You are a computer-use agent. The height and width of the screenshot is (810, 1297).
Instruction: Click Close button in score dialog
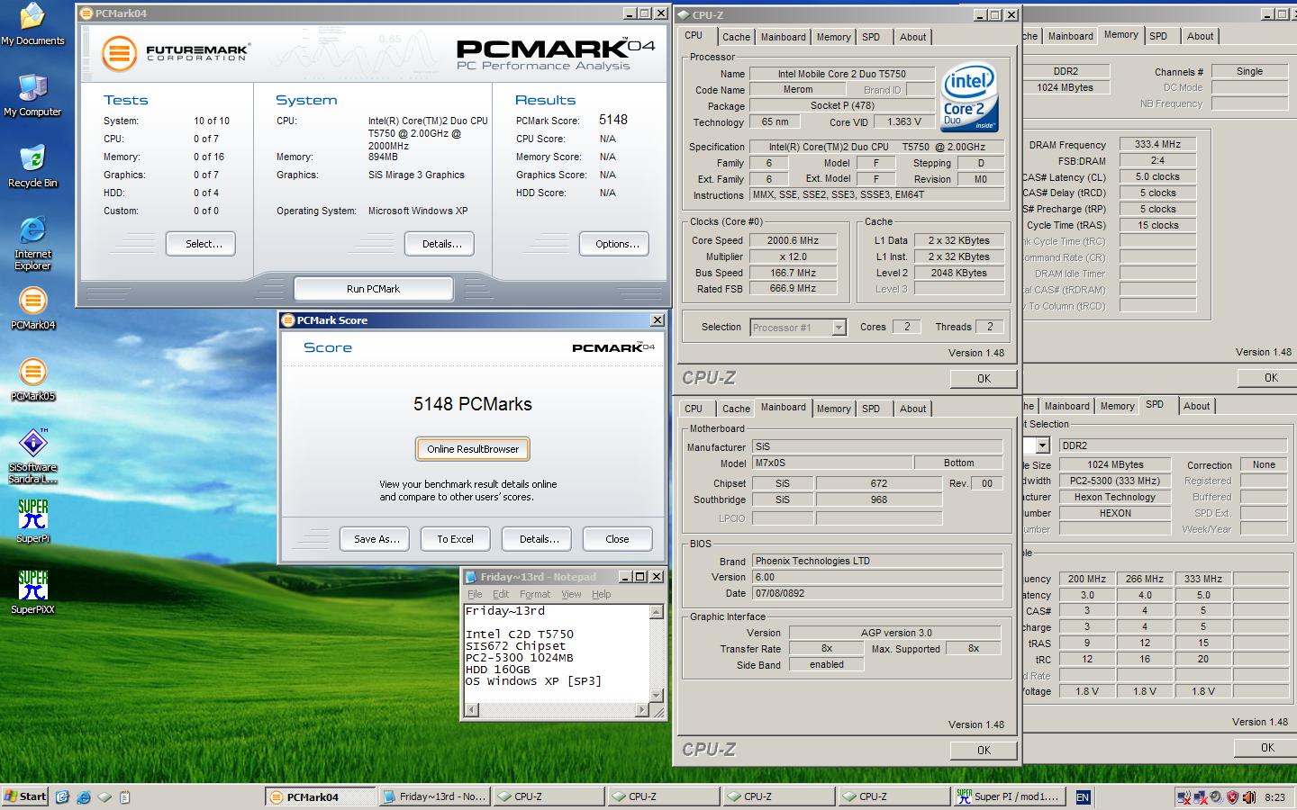tap(617, 539)
